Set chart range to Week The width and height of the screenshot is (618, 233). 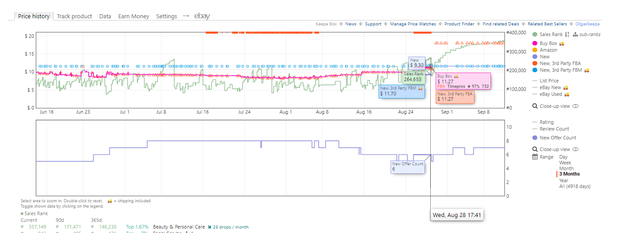click(x=565, y=163)
